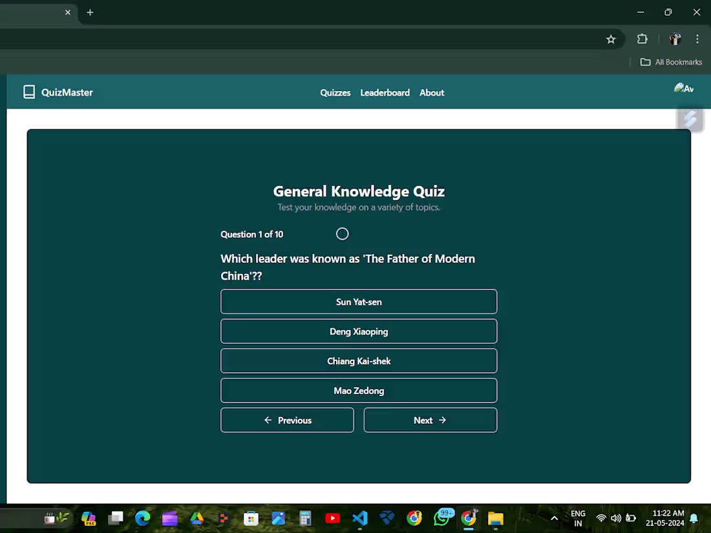This screenshot has height=533, width=711.
Task: Bookmark this page with star icon
Action: click(611, 39)
